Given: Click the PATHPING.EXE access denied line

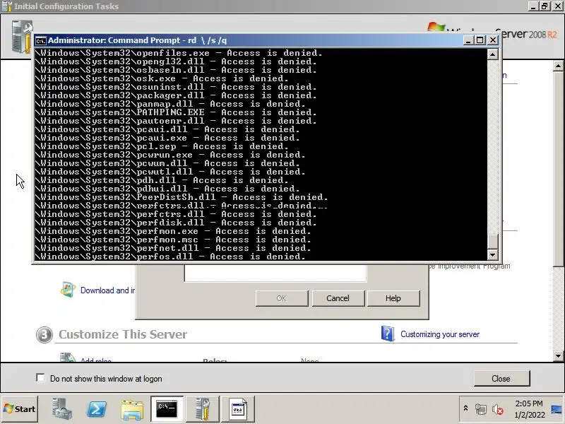Looking at the screenshot, I should (176, 112).
